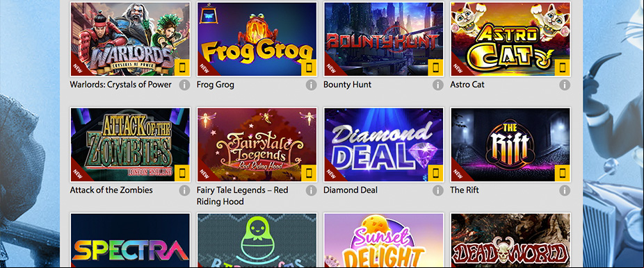This screenshot has width=644, height=268.
Task: Open the Spectra game thumbnail
Action: 130,240
